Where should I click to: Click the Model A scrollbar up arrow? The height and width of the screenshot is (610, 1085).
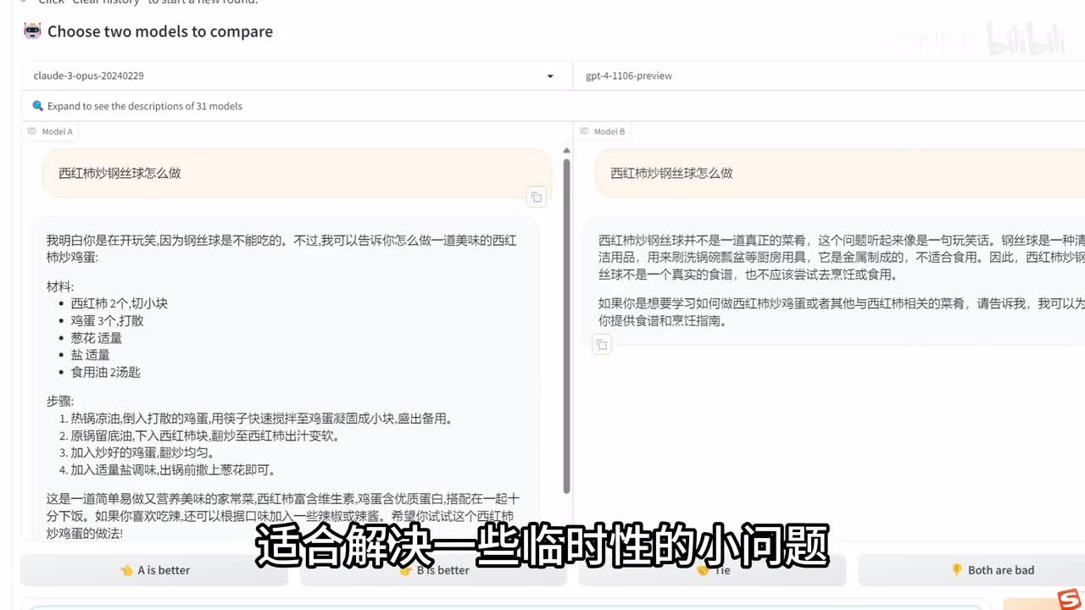coord(566,151)
